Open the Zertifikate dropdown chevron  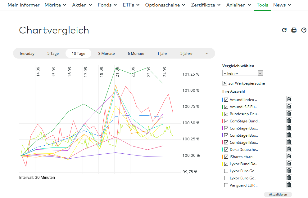pos(220,5)
